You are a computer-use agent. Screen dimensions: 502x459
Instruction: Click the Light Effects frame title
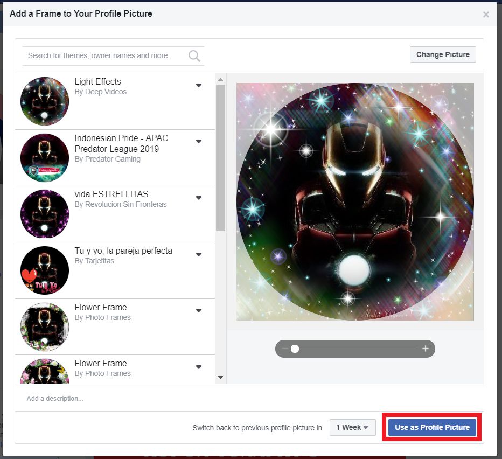97,82
